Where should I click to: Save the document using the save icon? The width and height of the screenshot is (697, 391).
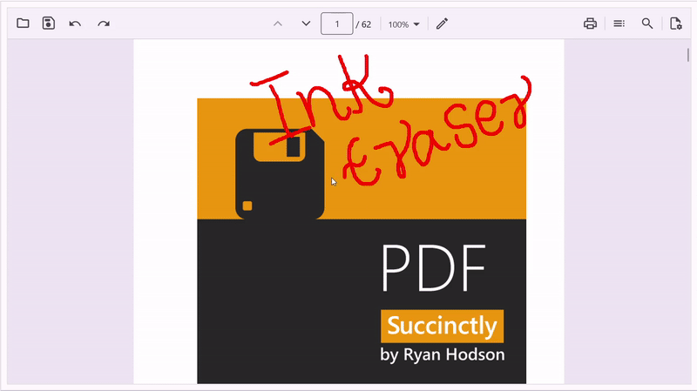(49, 24)
